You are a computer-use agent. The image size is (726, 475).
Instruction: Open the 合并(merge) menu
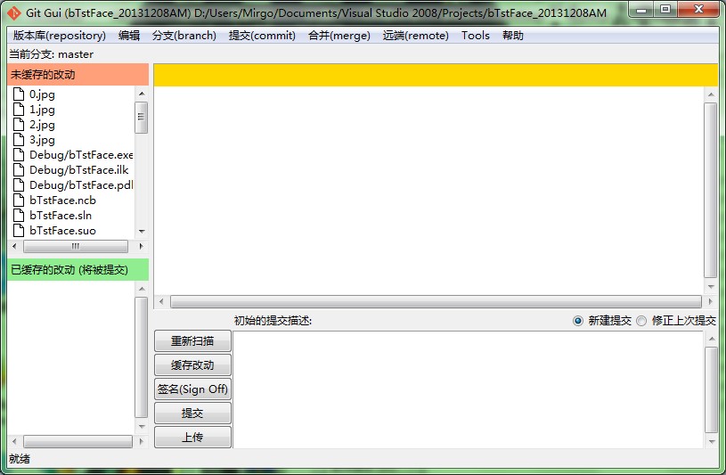(x=339, y=36)
